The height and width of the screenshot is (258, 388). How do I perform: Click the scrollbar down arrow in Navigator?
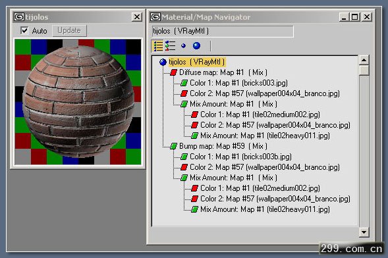(364, 232)
